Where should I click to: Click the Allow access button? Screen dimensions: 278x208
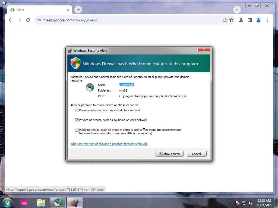pyautogui.click(x=169, y=154)
